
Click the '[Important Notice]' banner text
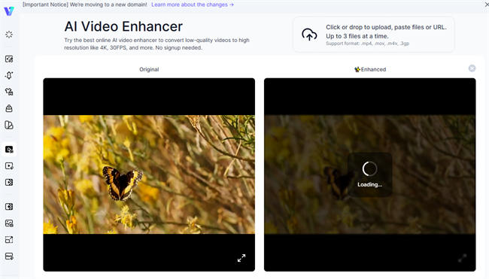pos(84,5)
